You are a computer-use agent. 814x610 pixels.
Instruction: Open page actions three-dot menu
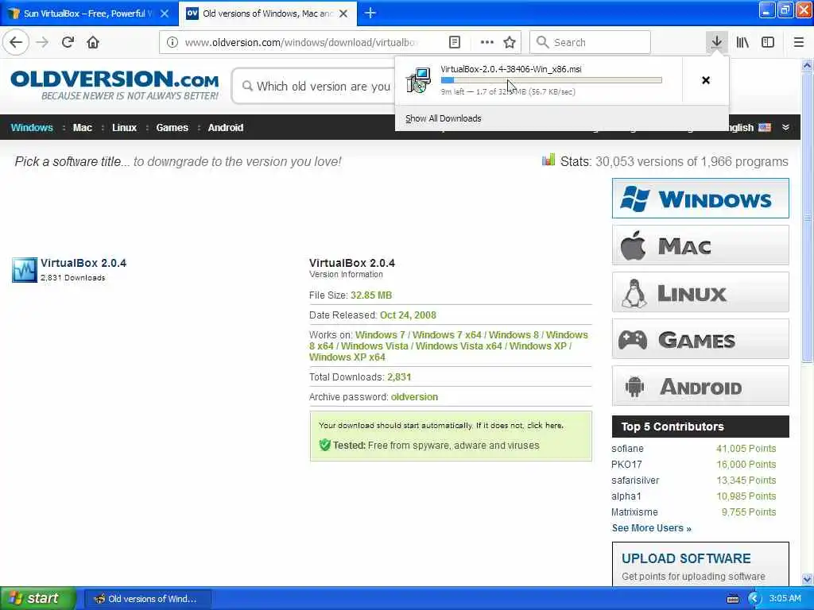tap(487, 42)
